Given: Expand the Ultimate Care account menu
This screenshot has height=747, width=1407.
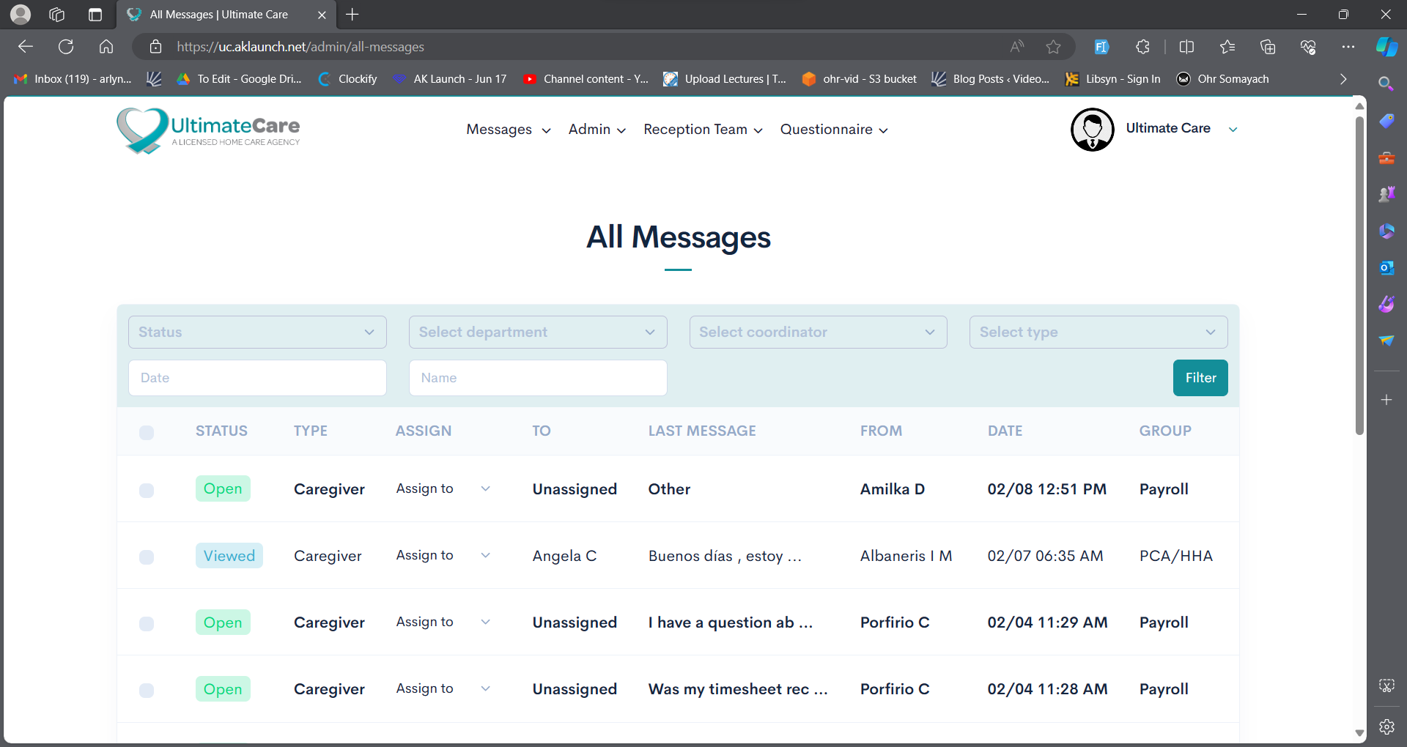Looking at the screenshot, I should point(1233,130).
